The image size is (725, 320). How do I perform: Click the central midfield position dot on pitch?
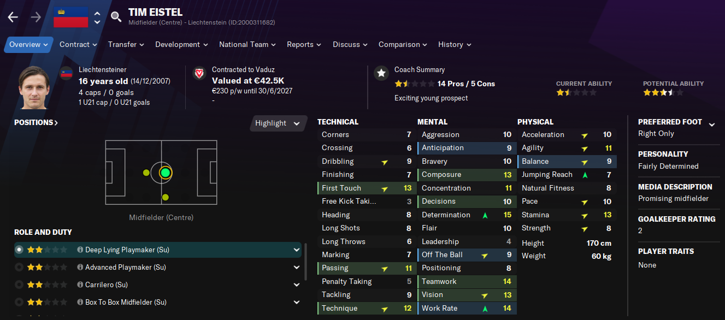click(166, 173)
